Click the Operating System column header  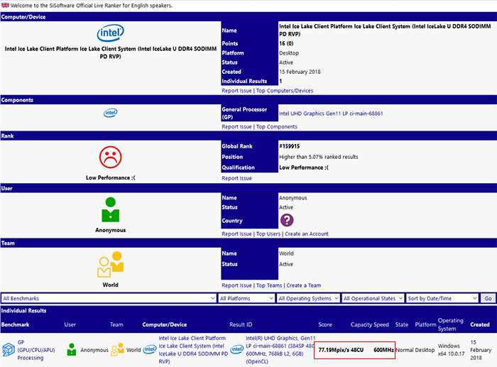click(x=450, y=324)
